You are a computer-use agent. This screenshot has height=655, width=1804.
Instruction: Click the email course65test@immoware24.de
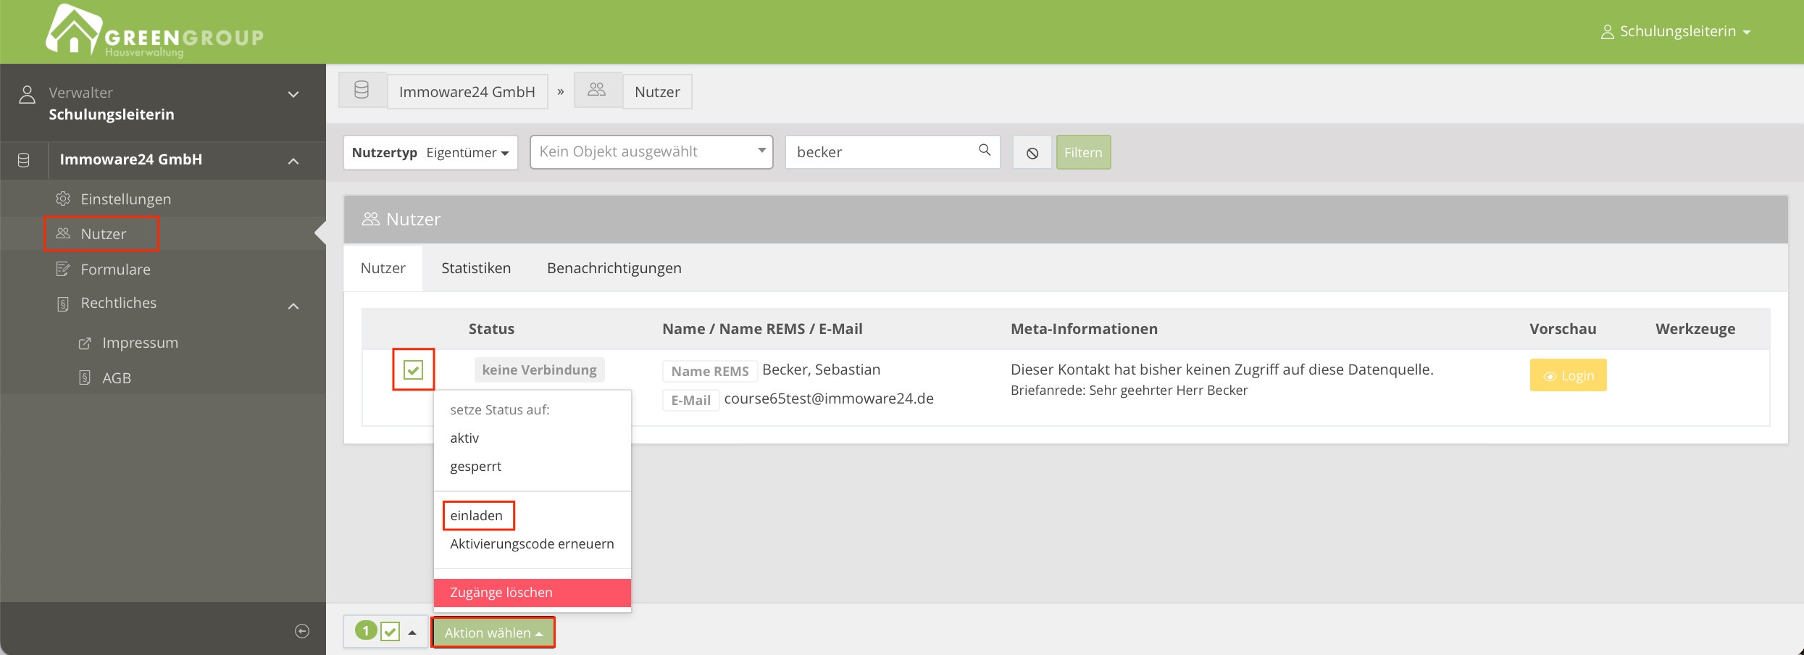829,399
